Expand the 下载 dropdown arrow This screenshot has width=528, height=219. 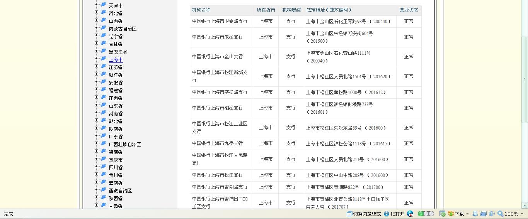(x=467, y=214)
